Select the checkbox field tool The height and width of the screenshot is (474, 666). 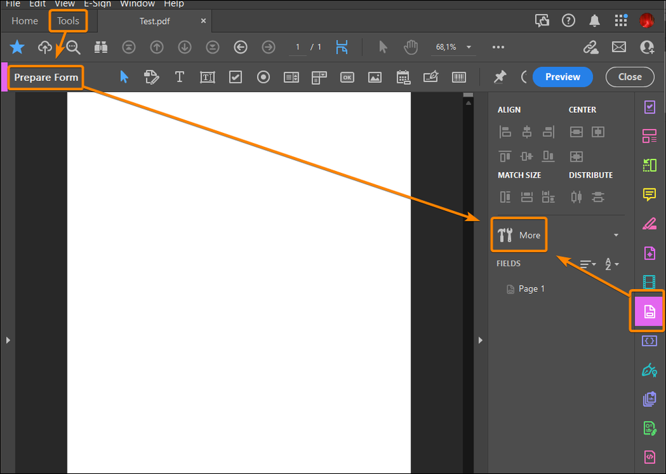click(x=236, y=77)
